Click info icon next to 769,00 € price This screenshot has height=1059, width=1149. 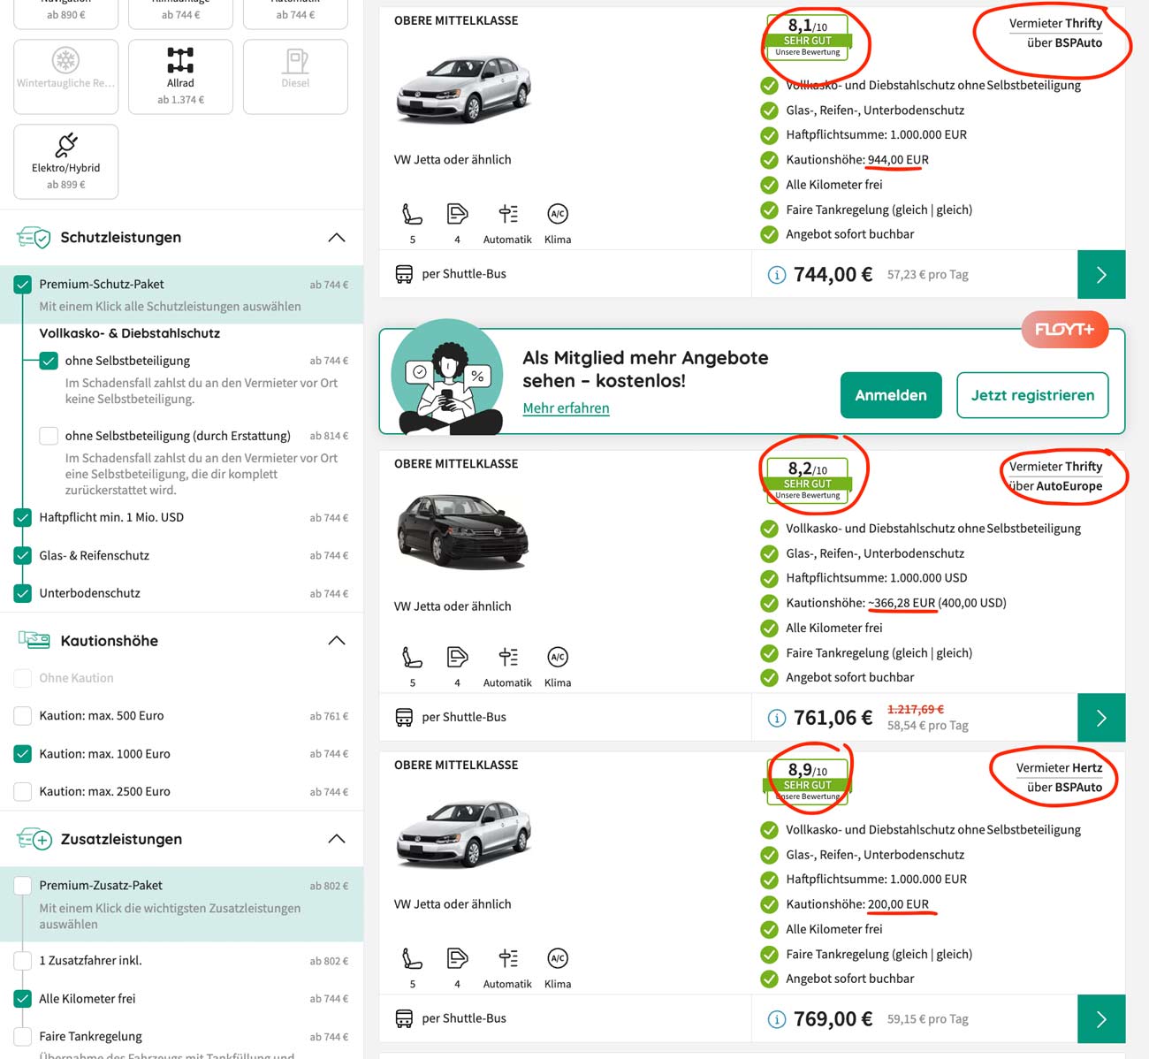[x=776, y=1019]
